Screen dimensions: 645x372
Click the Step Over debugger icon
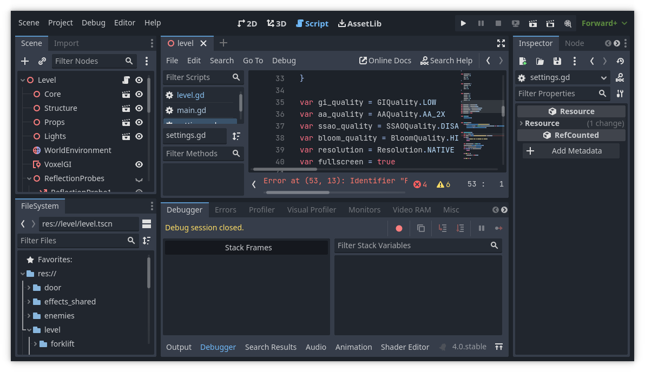(460, 228)
